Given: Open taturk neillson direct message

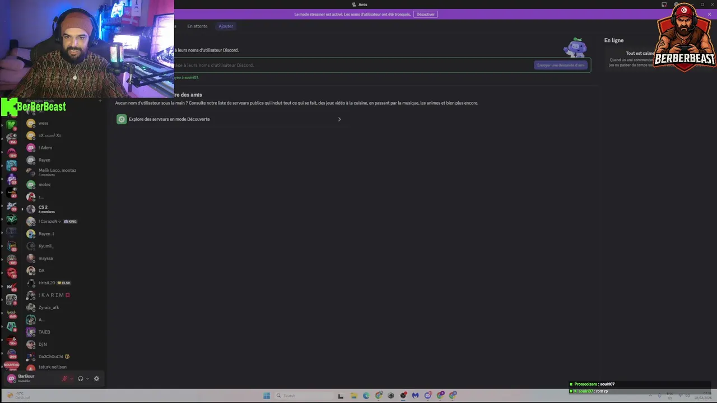Looking at the screenshot, I should click(63, 367).
